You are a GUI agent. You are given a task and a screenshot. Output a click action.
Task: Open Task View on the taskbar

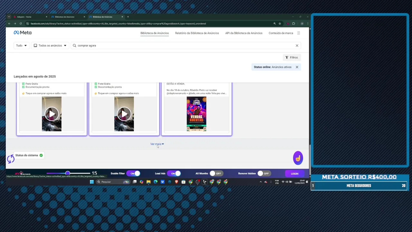coord(135,182)
